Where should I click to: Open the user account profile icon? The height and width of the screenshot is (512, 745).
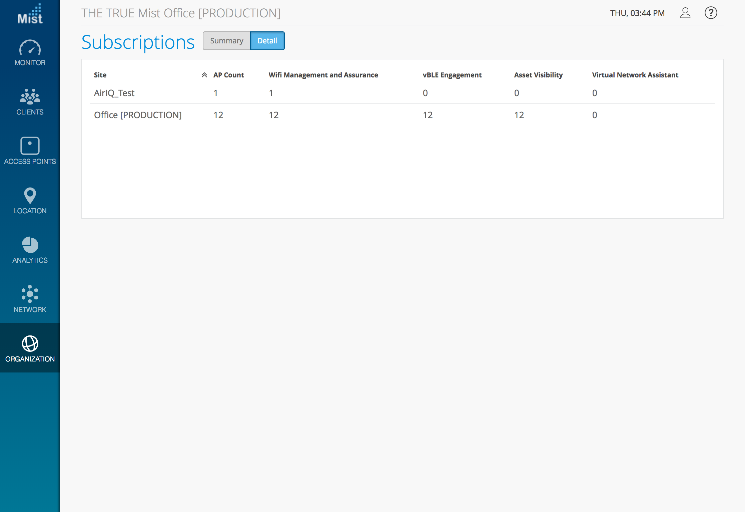click(685, 13)
